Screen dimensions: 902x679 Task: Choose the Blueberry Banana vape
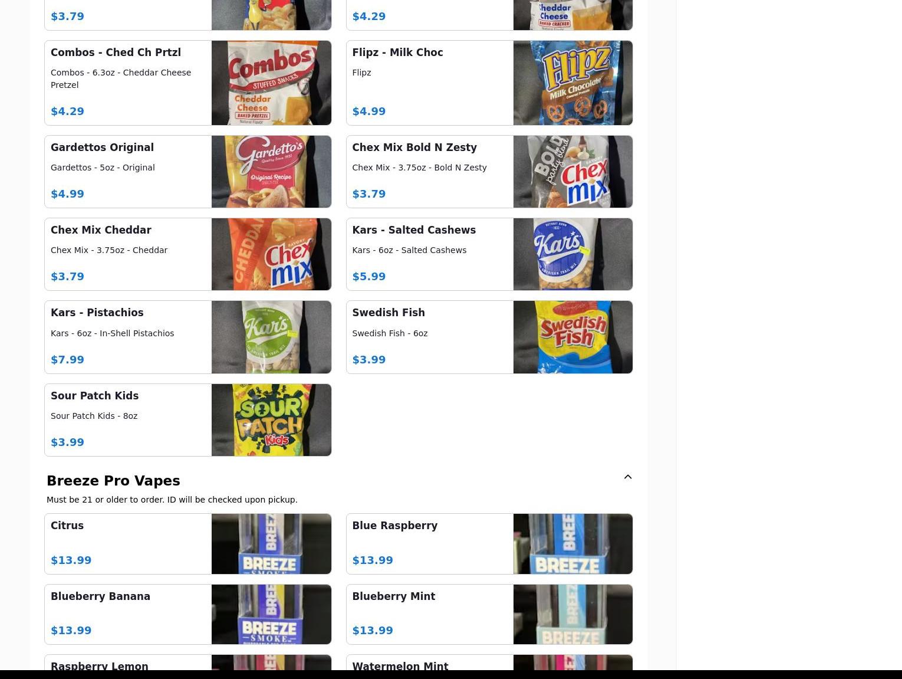coord(187,614)
